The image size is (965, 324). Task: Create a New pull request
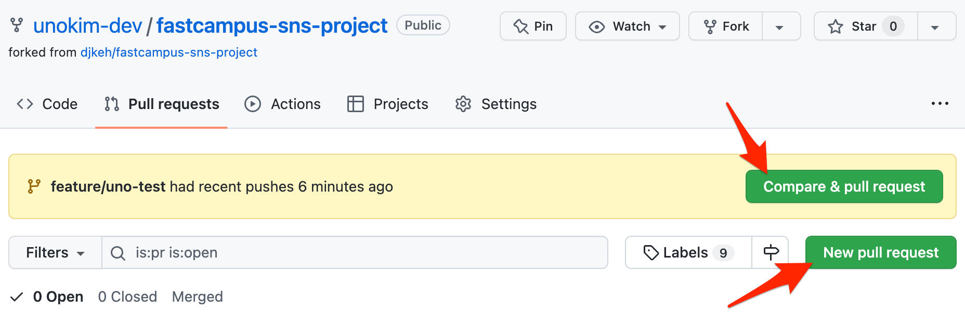pyautogui.click(x=880, y=252)
